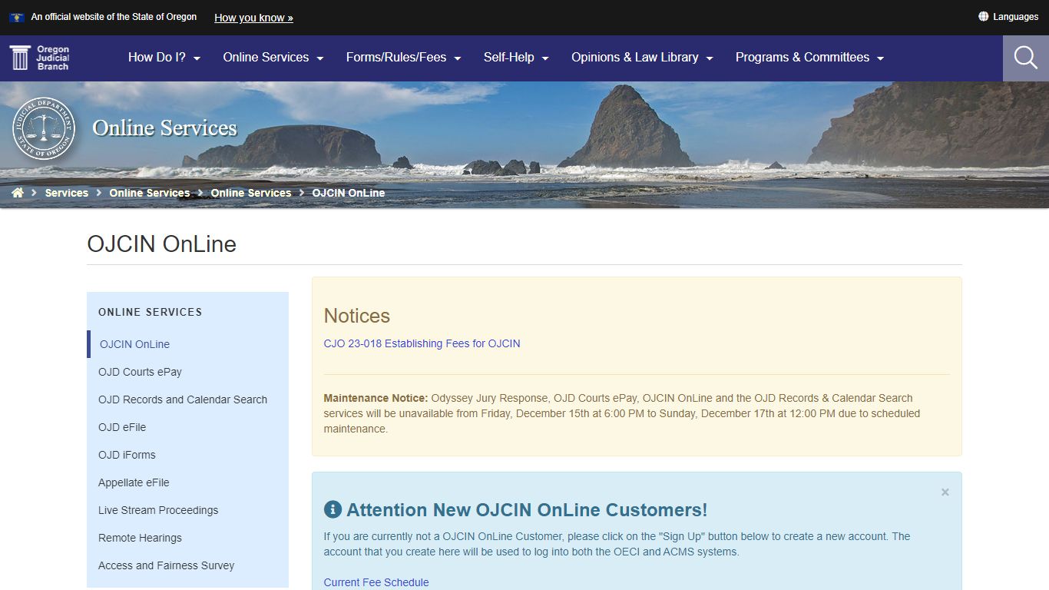Click the Attention New OJCIN OnLine Customers heading
The width and height of the screenshot is (1049, 590).
(527, 510)
